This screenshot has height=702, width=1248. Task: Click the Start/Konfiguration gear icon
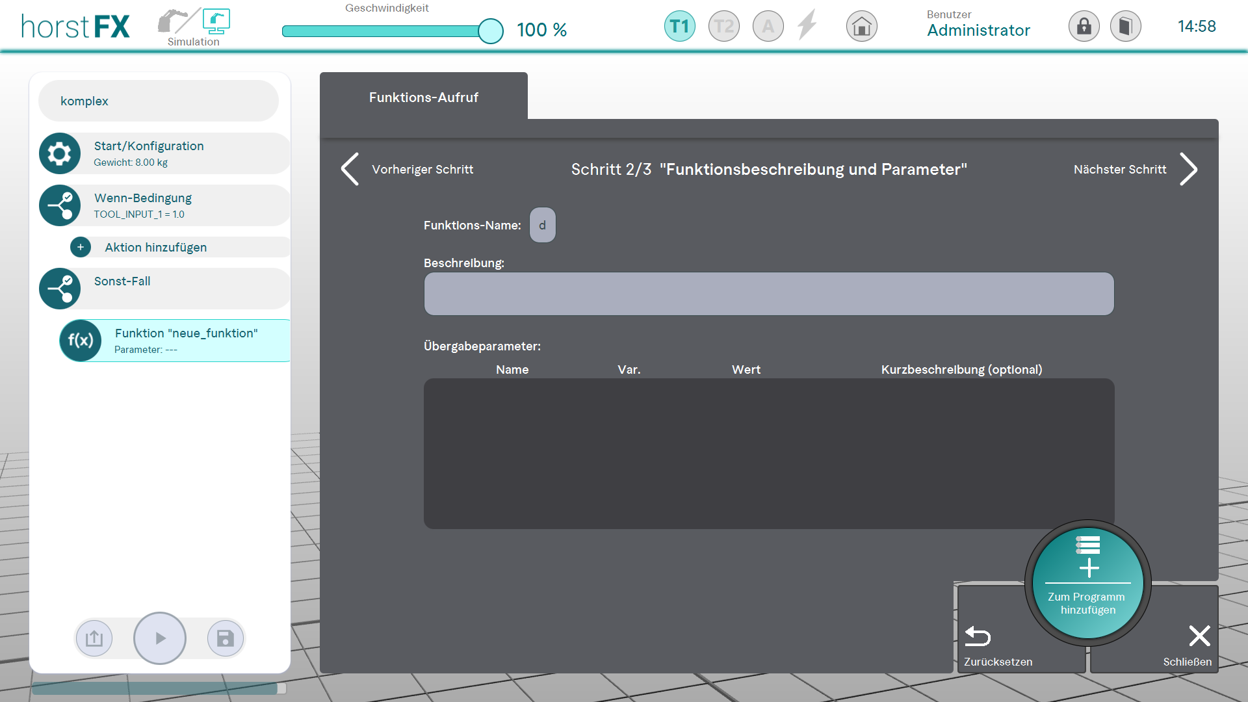pos(60,153)
